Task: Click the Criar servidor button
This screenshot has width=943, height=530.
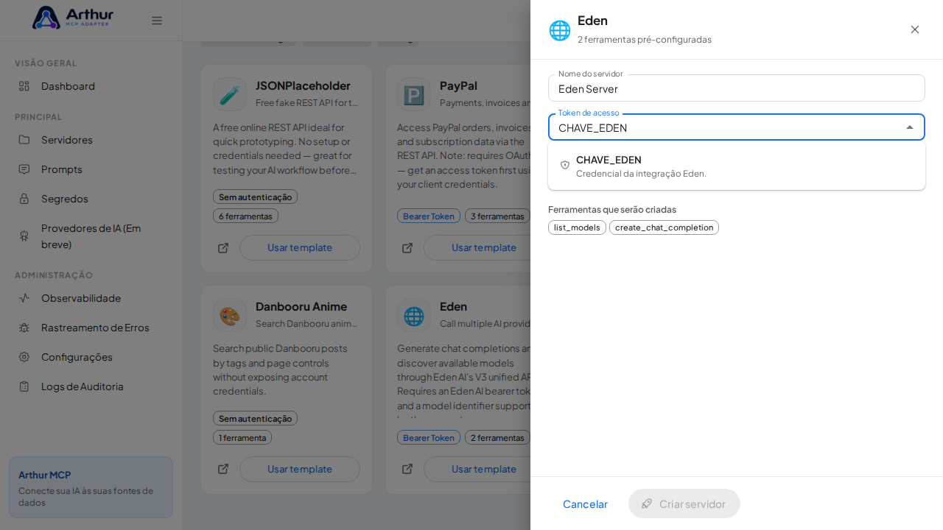Action: (684, 504)
